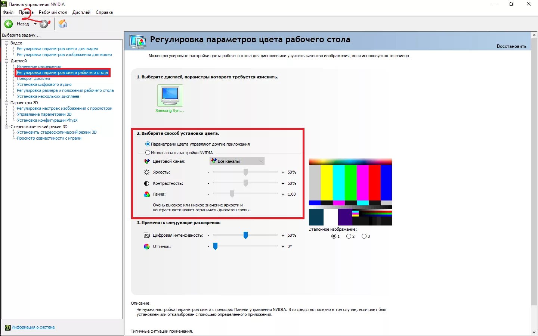538x336 pixels.
Task: Click the Восстановить restore link
Action: pos(511,46)
